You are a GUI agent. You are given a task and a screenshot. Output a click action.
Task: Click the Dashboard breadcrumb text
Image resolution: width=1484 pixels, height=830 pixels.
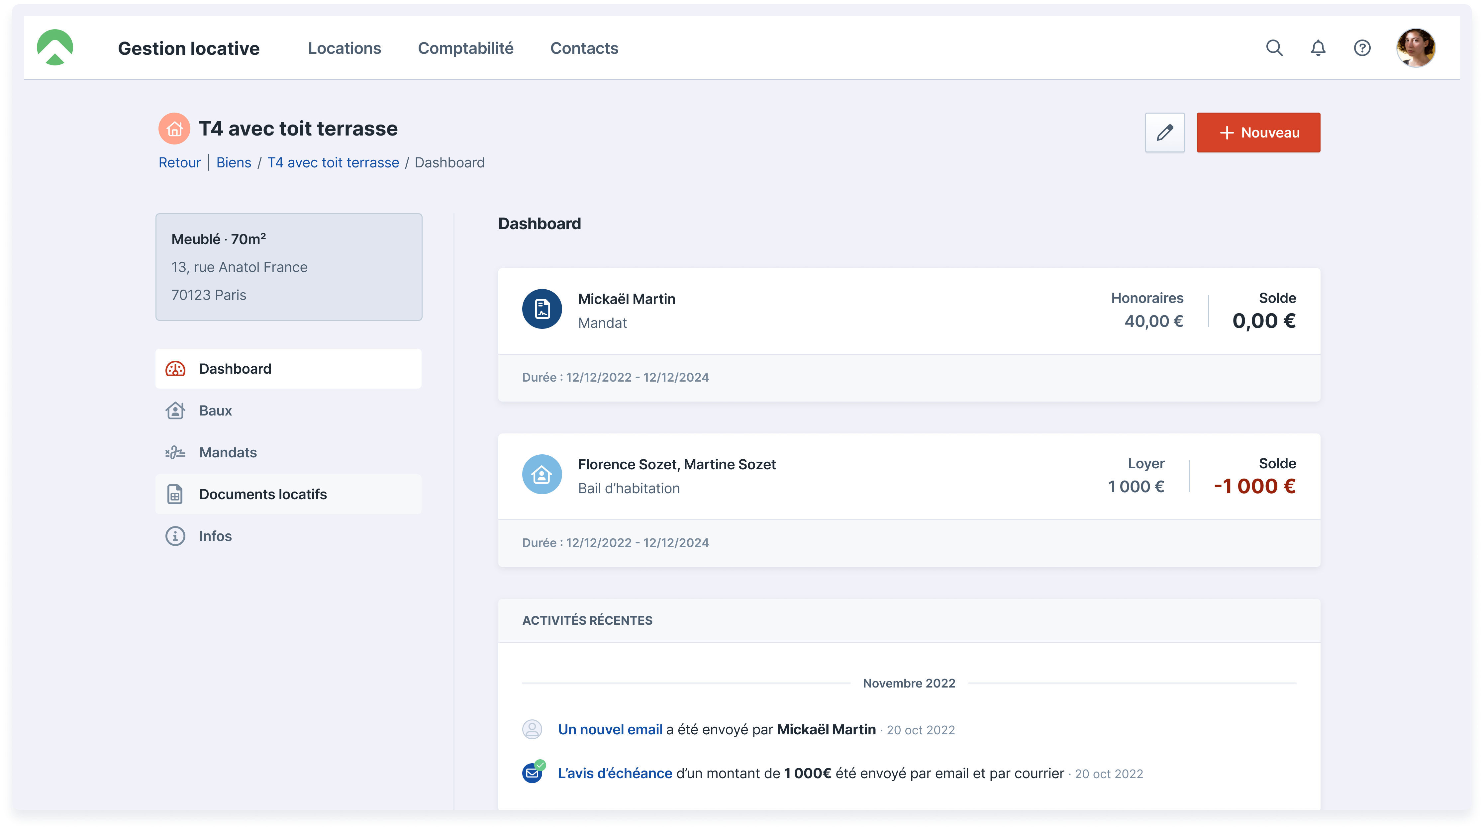click(x=449, y=163)
